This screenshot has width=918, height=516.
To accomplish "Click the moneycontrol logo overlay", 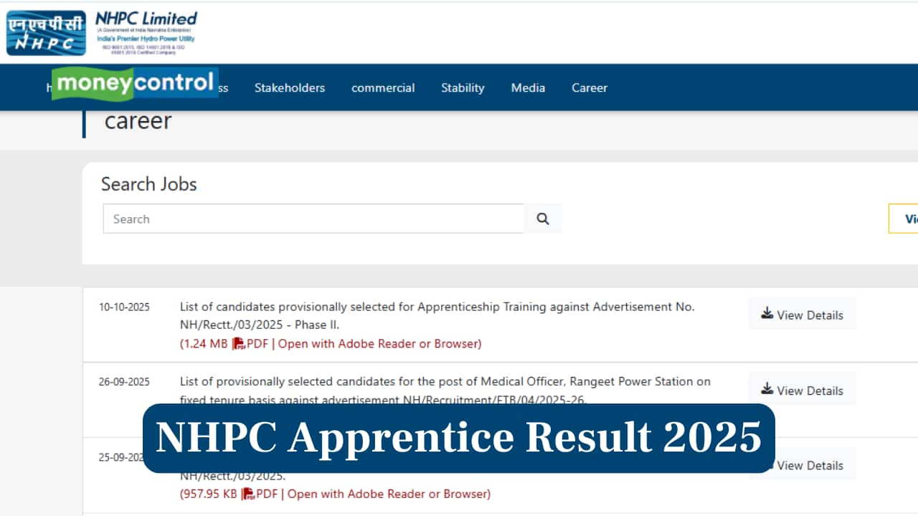I will [135, 83].
